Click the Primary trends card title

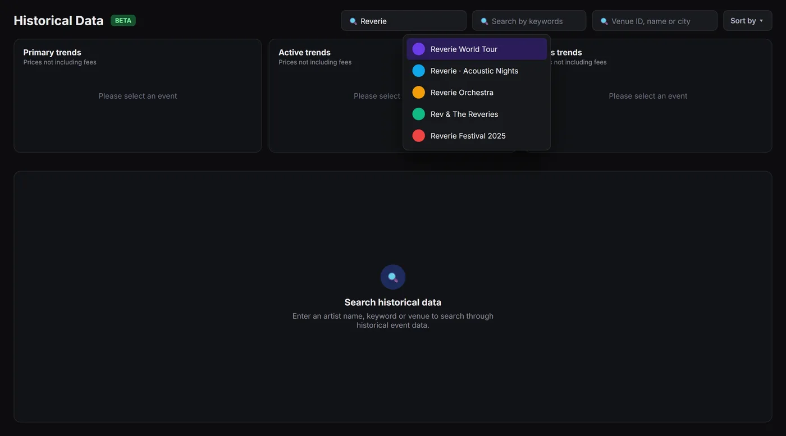click(52, 52)
